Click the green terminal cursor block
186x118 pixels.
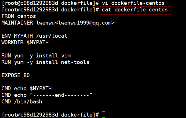point(104,115)
